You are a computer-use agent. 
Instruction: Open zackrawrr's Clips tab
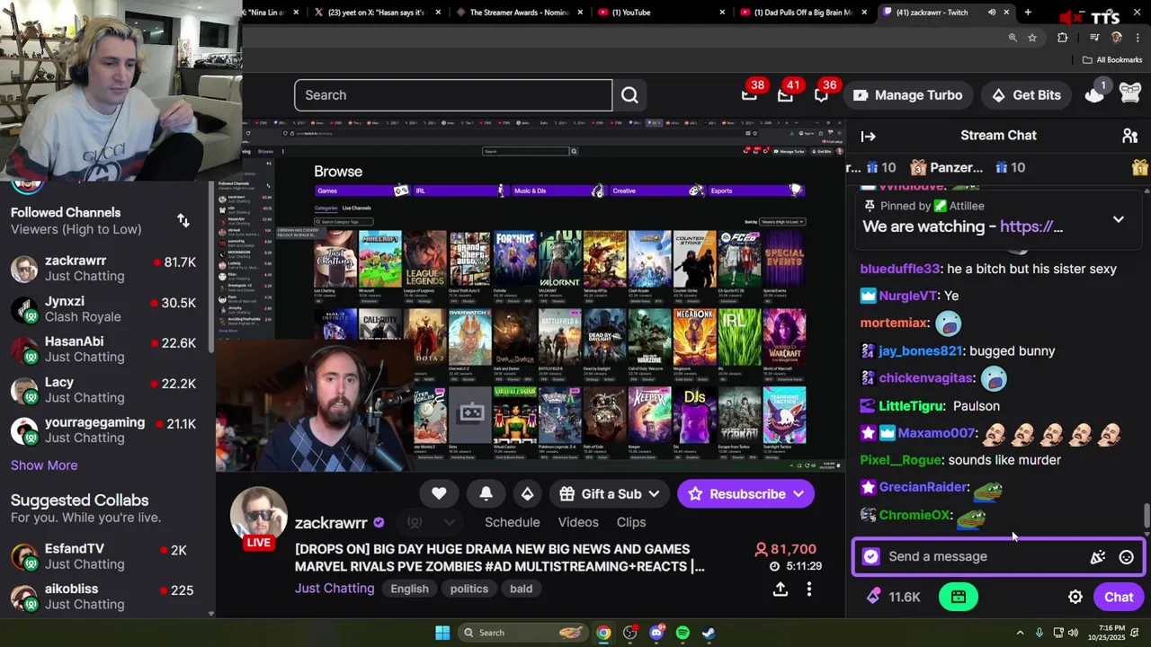point(631,522)
